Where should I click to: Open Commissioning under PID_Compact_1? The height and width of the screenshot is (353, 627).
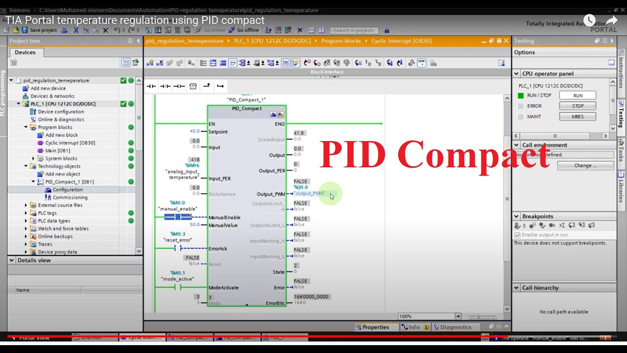coord(70,198)
